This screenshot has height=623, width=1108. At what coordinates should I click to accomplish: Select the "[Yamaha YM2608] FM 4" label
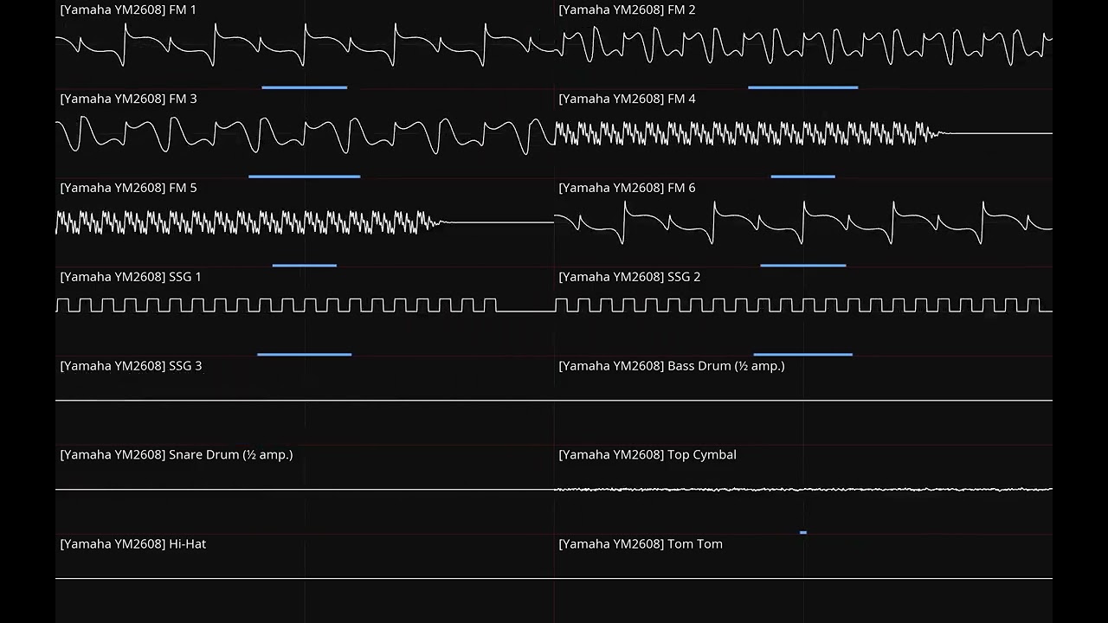tap(627, 100)
